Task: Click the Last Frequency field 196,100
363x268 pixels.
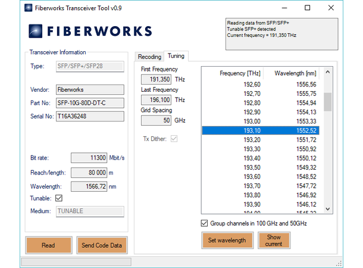Action: click(x=156, y=100)
